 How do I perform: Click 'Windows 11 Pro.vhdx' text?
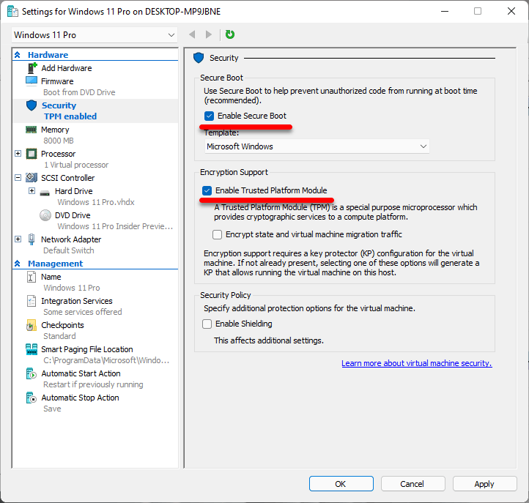click(x=96, y=202)
